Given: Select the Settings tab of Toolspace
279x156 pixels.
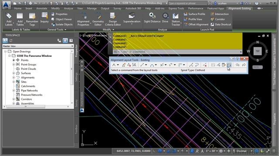Looking at the screenshot, I should (x=76, y=77).
